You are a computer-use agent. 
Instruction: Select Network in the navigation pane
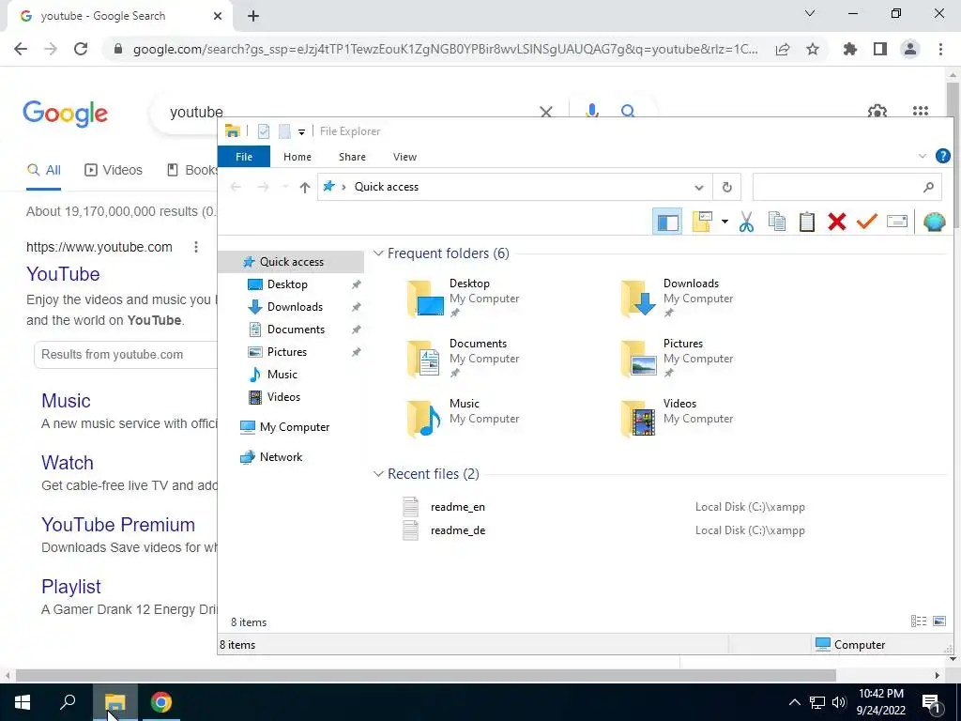coord(281,457)
